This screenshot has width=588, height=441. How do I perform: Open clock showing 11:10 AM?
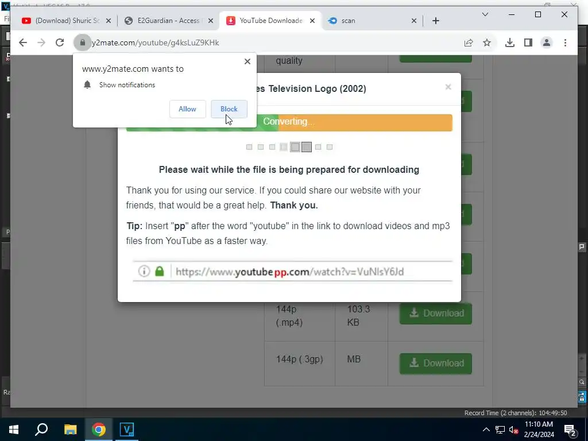(x=539, y=430)
